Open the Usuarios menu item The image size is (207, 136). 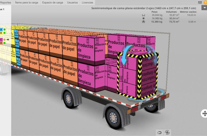click(x=72, y=2)
